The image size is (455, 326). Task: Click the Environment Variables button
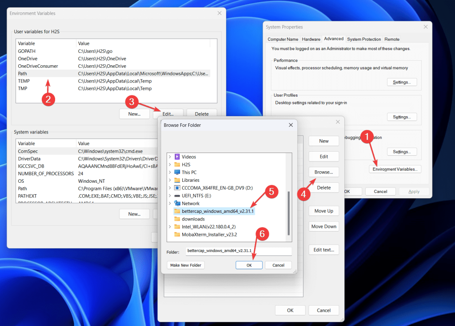pos(395,169)
